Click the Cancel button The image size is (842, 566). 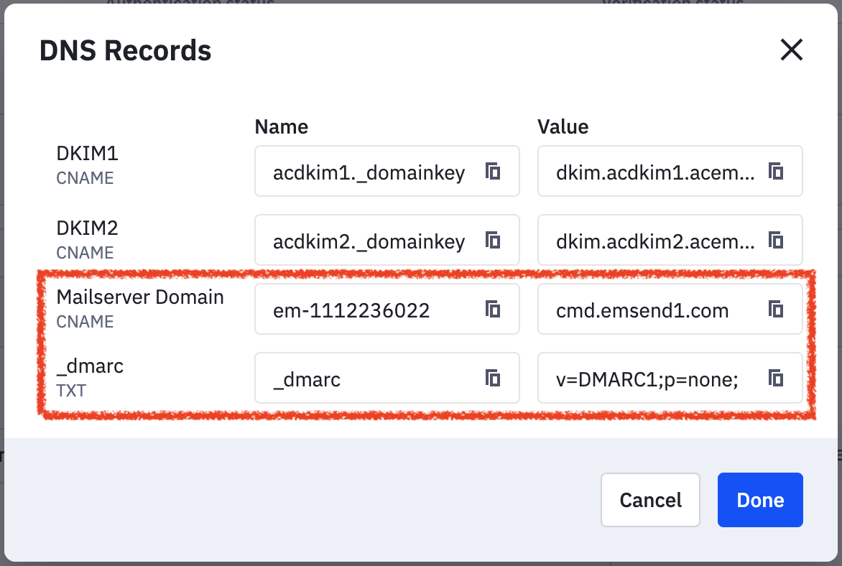pos(650,500)
